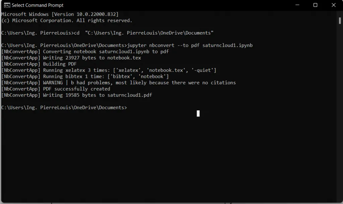This screenshot has width=343, height=204.
Task: Place the cursor at the blinking input prompt
Action: [198, 113]
